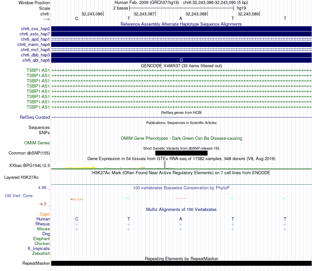This screenshot has width=312, height=271.
Task: Click the chr6: base position label
Action: coord(45,14)
